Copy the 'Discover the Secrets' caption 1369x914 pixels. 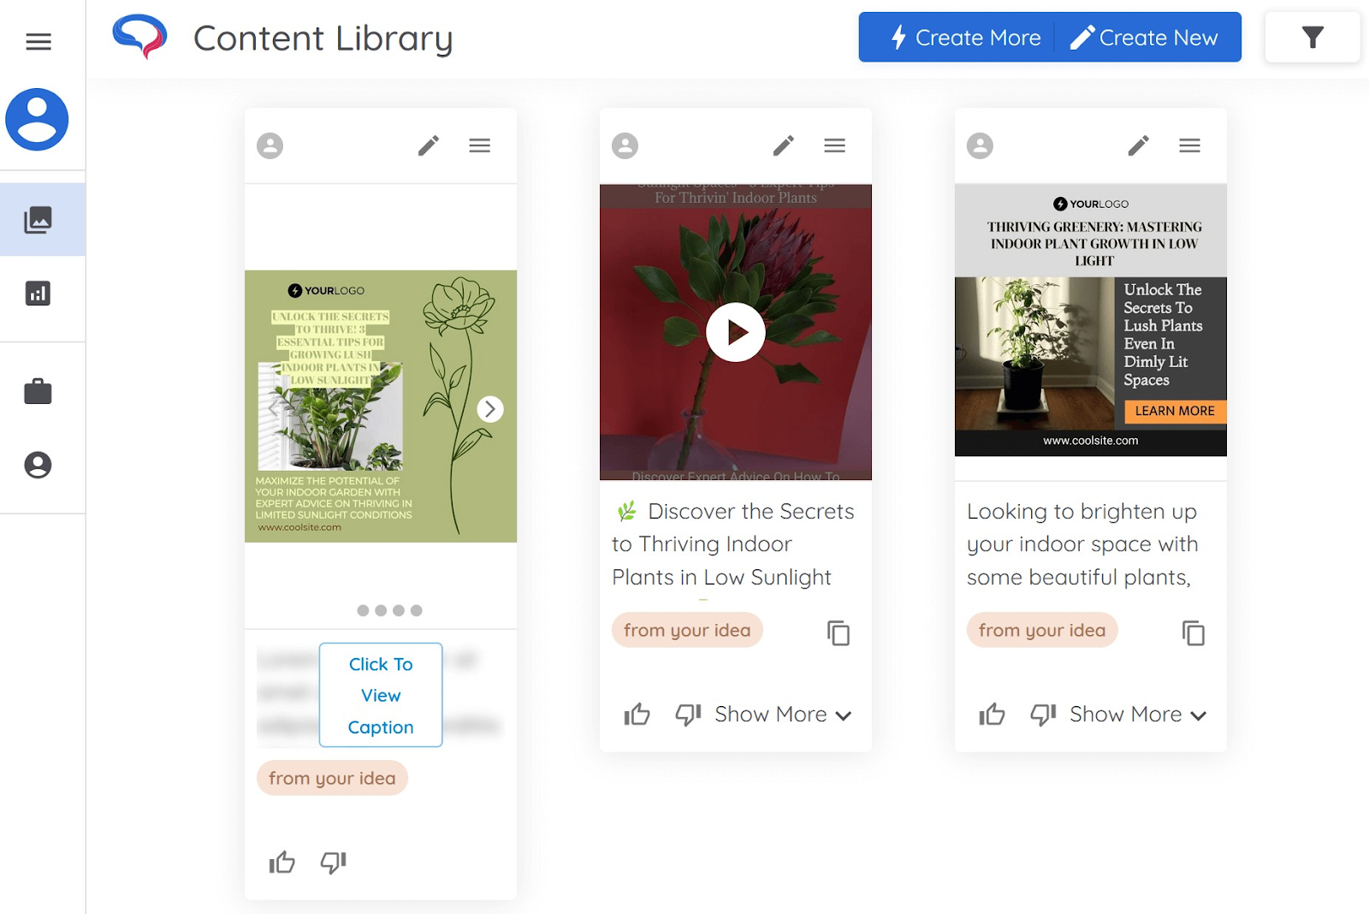point(838,633)
